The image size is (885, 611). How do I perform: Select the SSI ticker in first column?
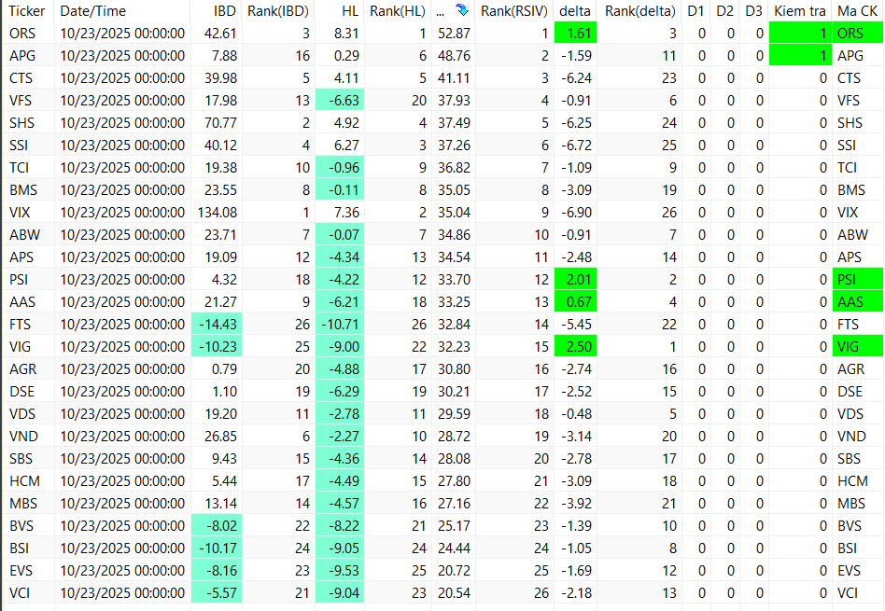coord(19,146)
